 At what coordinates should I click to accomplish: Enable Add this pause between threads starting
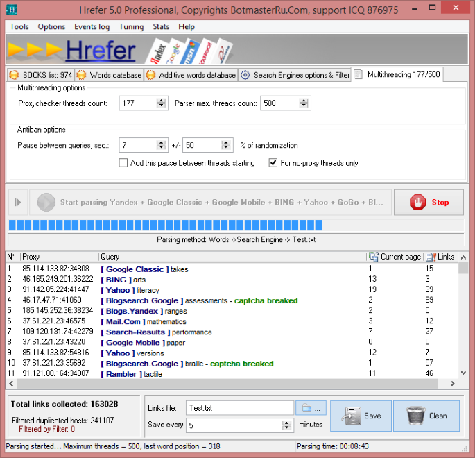pyautogui.click(x=123, y=163)
